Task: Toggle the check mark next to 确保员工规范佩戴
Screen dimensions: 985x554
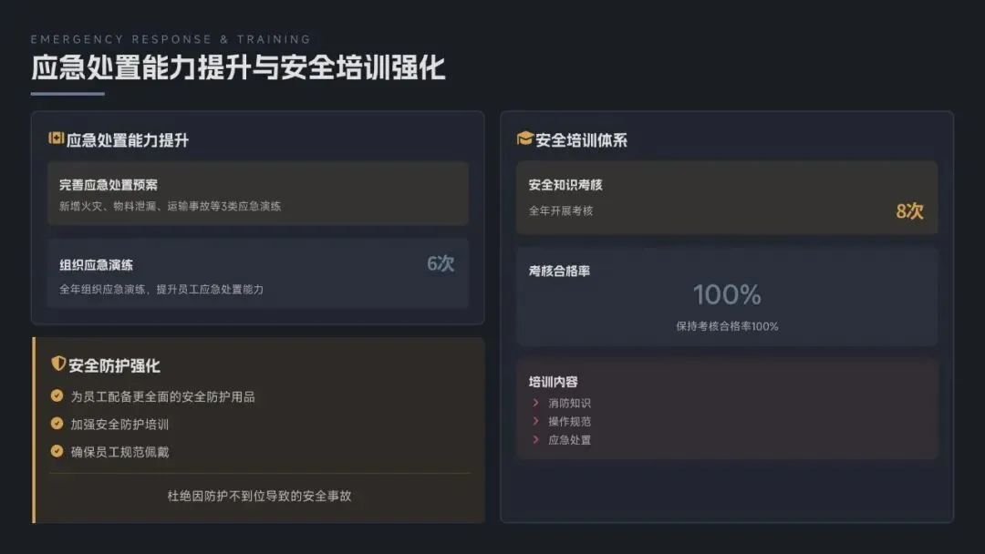Action: coord(57,451)
